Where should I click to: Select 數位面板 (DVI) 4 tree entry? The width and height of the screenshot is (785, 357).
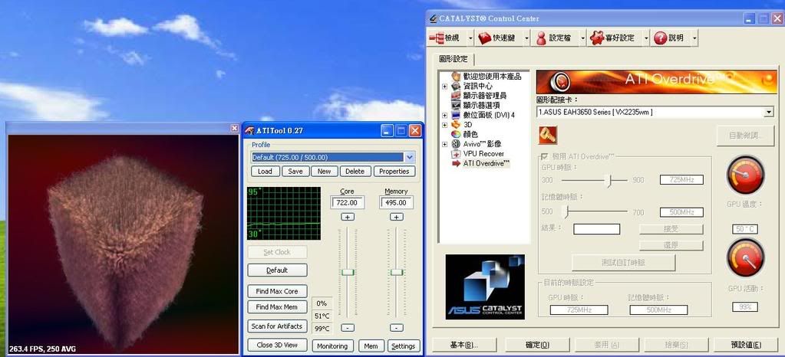pos(488,115)
